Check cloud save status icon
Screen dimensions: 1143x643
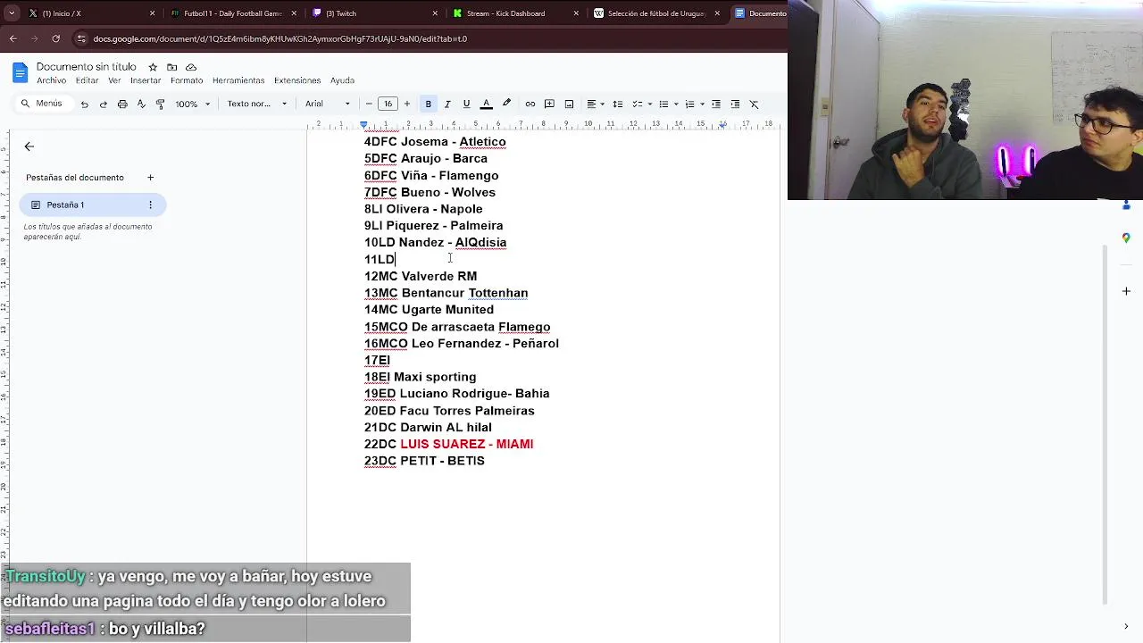pos(191,67)
